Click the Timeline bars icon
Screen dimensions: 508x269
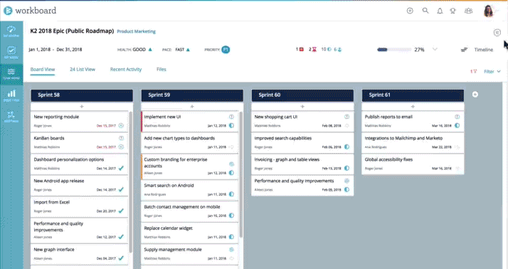(x=464, y=50)
